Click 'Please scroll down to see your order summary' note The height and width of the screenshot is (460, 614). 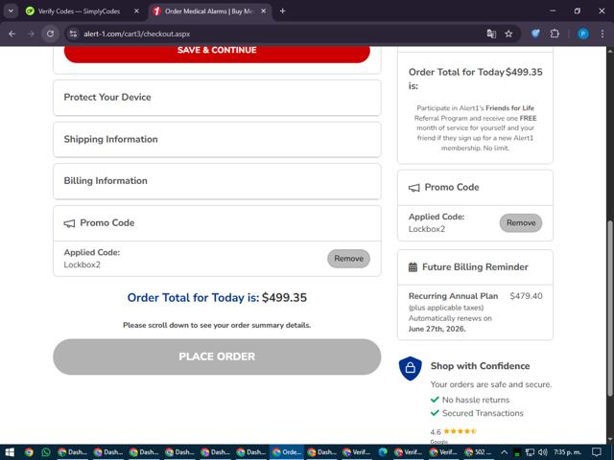coord(217,325)
